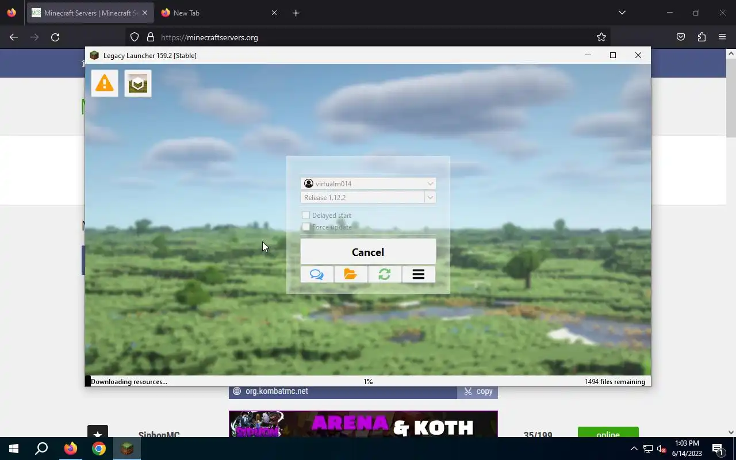Image resolution: width=736 pixels, height=460 pixels.
Task: Click the padlock site info icon
Action: (x=151, y=37)
